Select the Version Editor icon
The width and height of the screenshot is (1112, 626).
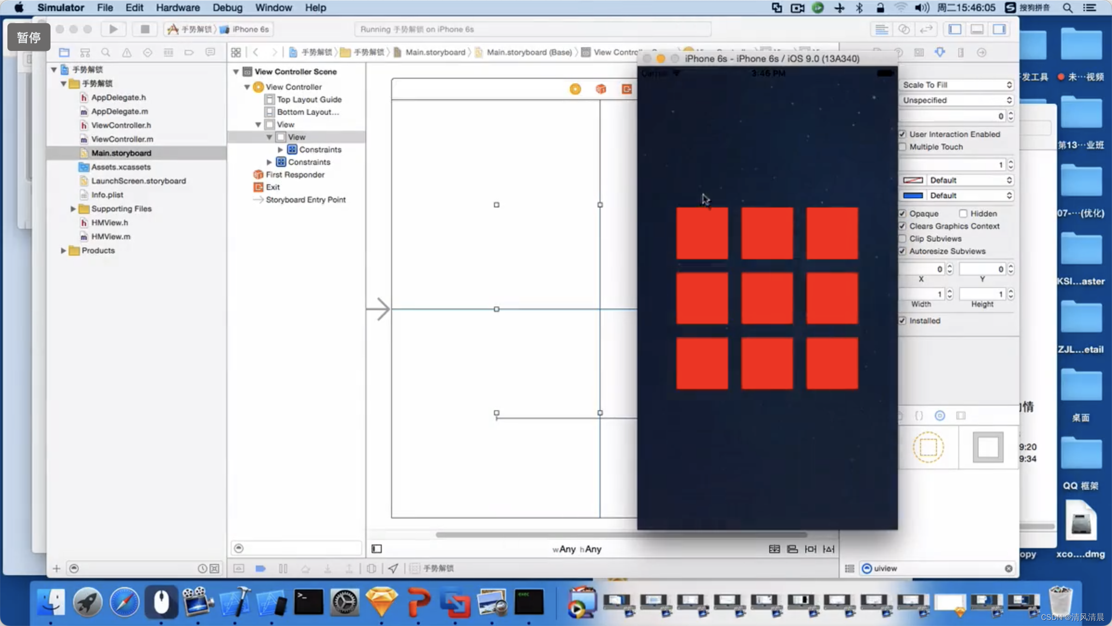pos(927,29)
